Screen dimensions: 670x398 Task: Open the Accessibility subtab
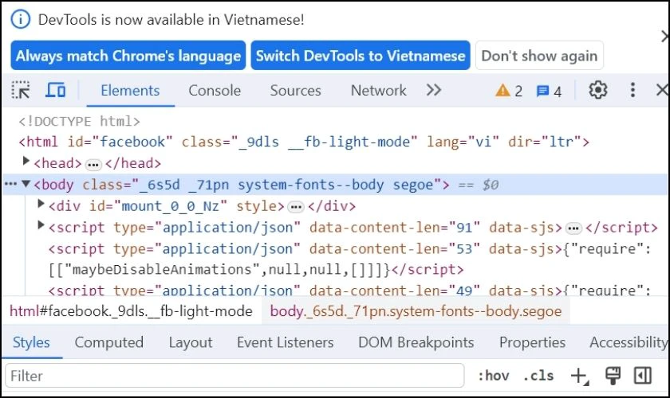629,342
